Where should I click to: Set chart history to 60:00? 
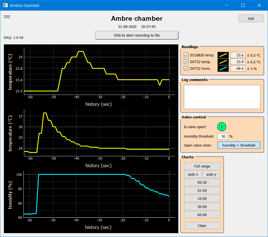pyautogui.click(x=202, y=215)
